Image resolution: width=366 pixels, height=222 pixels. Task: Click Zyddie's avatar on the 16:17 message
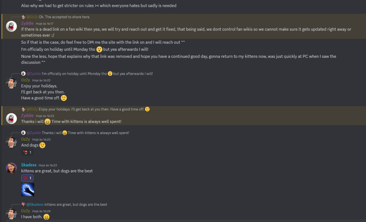(x=11, y=26)
